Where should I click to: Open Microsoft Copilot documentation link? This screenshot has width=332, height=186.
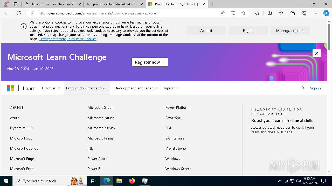(24, 148)
